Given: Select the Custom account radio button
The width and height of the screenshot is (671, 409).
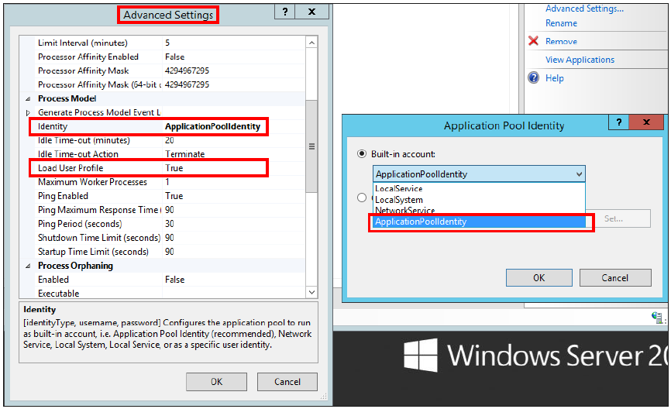Looking at the screenshot, I should [362, 198].
